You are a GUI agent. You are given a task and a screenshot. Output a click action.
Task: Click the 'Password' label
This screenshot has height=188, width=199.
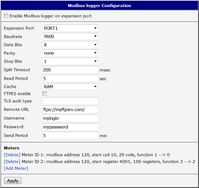pos(14,127)
